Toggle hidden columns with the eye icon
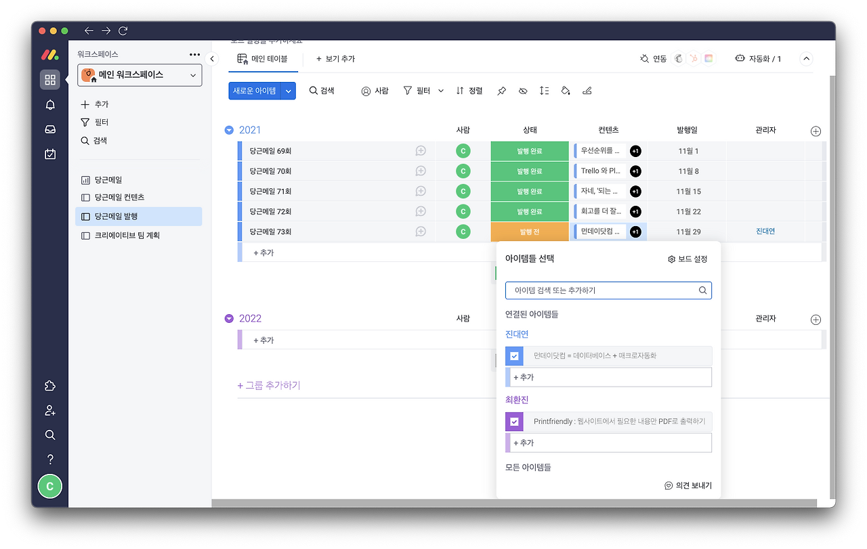 coord(523,91)
